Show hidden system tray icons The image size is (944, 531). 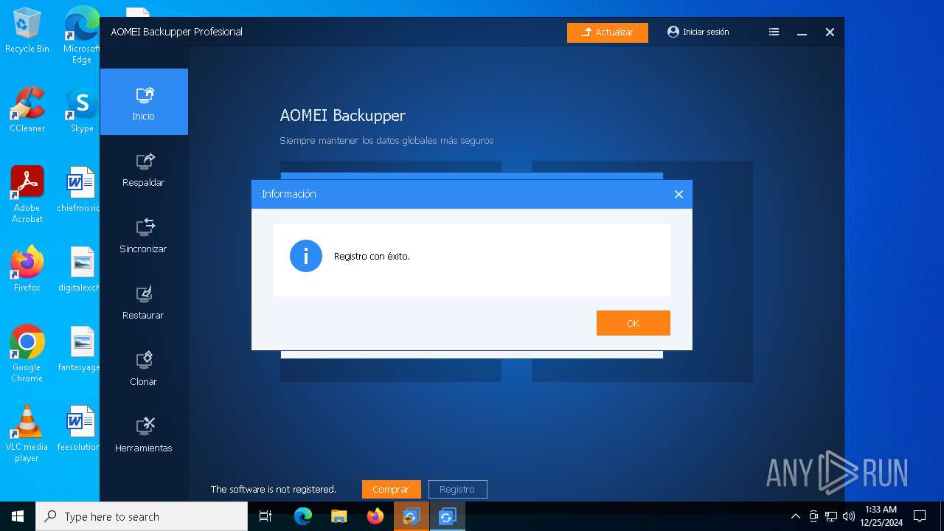coord(795,516)
